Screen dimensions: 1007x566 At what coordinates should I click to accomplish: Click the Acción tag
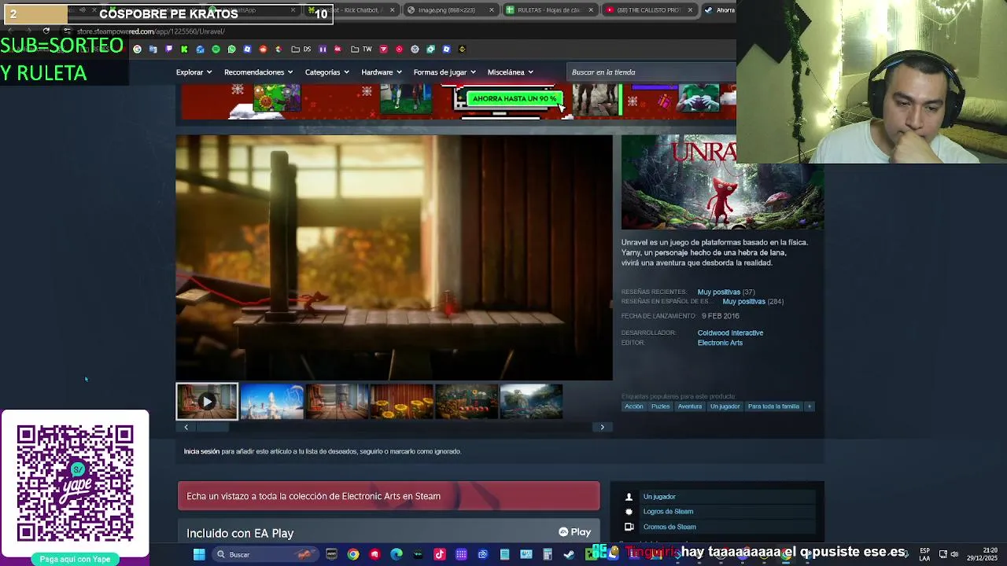click(x=634, y=406)
